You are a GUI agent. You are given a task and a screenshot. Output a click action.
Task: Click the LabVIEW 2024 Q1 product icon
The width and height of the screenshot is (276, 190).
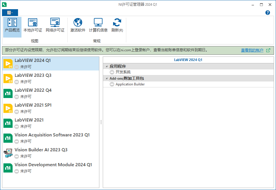point(8,63)
